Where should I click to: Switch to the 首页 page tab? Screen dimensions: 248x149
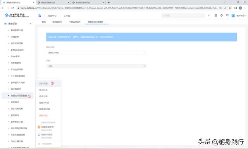44,22
